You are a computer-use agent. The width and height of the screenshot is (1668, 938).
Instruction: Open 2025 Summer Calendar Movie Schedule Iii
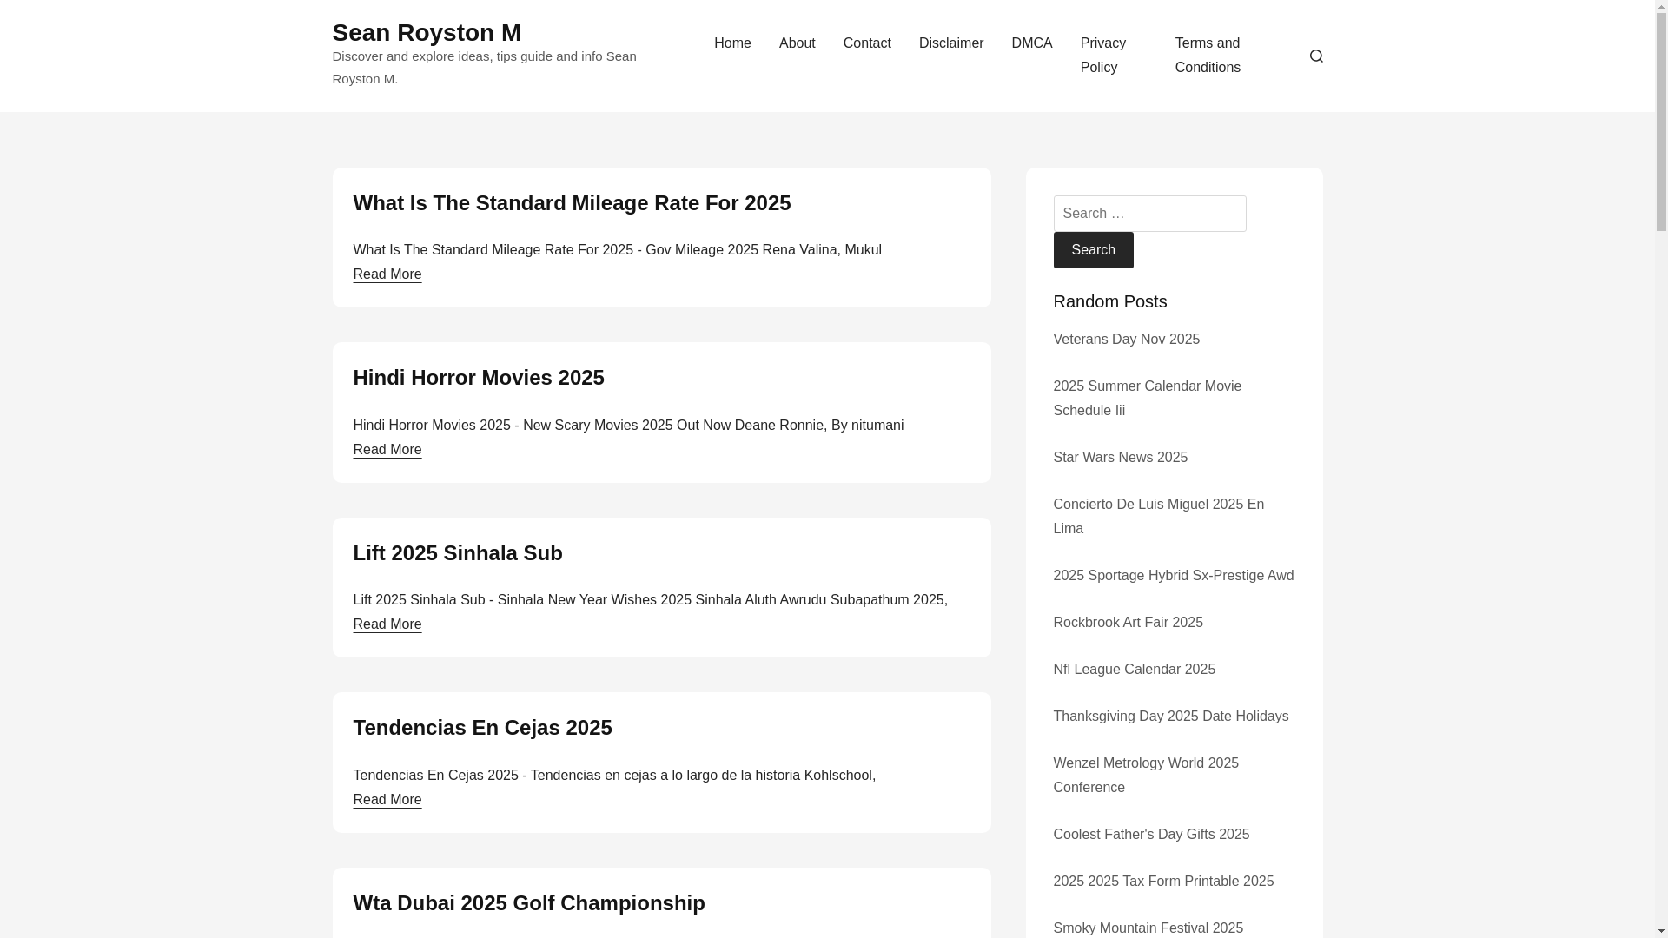point(1147,399)
